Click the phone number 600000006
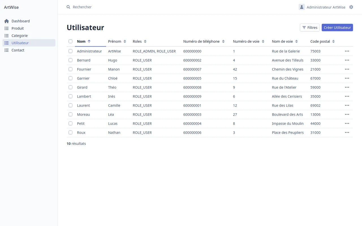This screenshot has height=226, width=362. [x=192, y=133]
